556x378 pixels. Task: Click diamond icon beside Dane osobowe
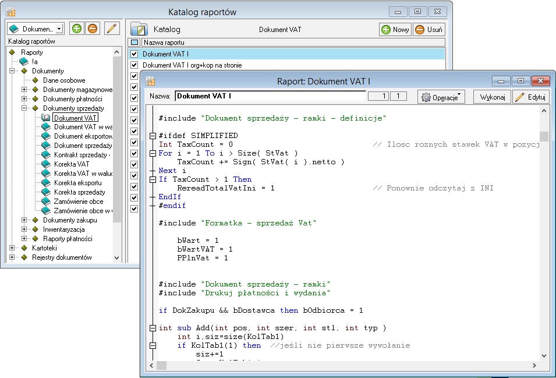tap(35, 80)
